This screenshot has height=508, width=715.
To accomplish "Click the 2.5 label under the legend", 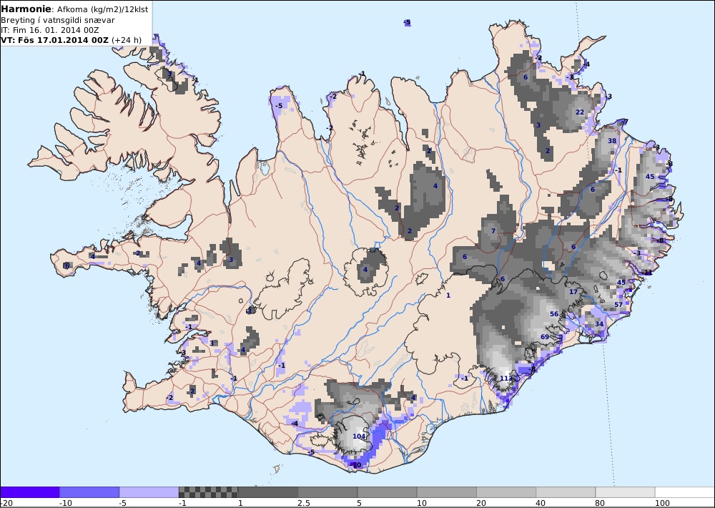I will pyautogui.click(x=304, y=503).
